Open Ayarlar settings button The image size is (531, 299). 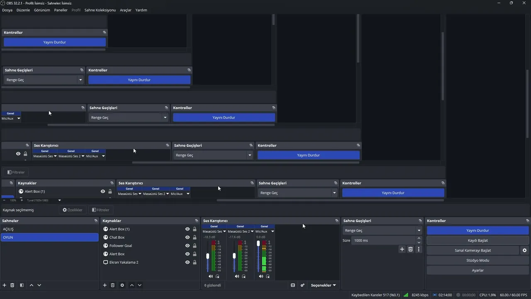pos(478,270)
